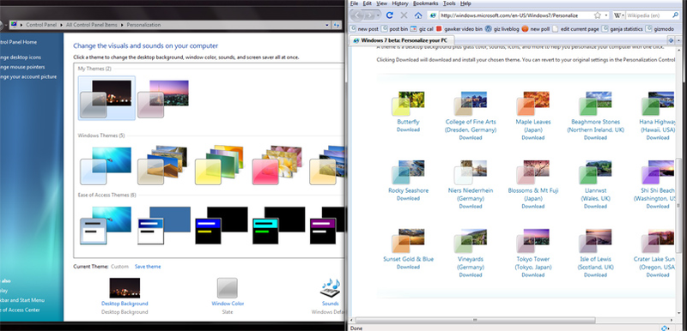Run the Wikipedia search with the magnifier
The image size is (687, 331).
tap(676, 15)
